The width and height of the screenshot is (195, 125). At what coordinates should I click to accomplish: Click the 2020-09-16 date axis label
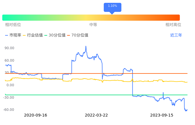tap(36, 115)
